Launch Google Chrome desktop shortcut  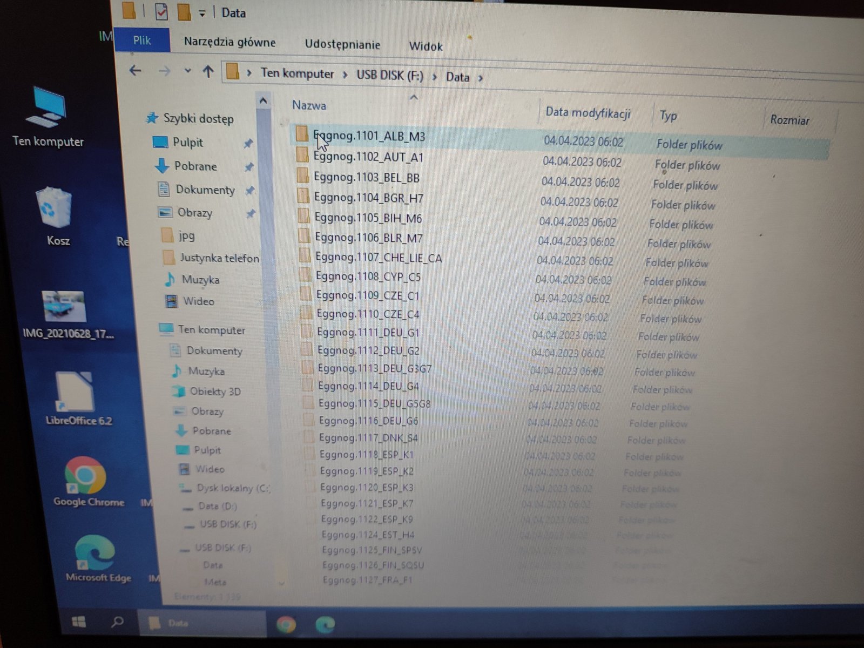(x=88, y=483)
